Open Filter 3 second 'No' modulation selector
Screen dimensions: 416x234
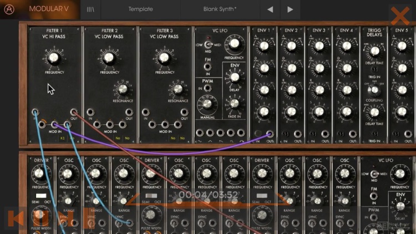tap(182, 138)
